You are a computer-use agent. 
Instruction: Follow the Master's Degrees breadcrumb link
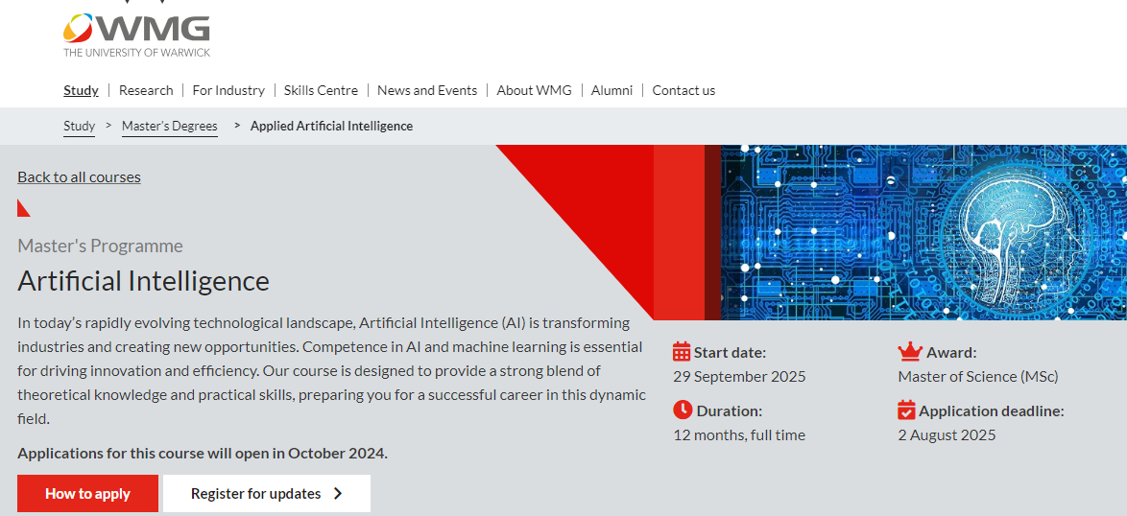(170, 127)
